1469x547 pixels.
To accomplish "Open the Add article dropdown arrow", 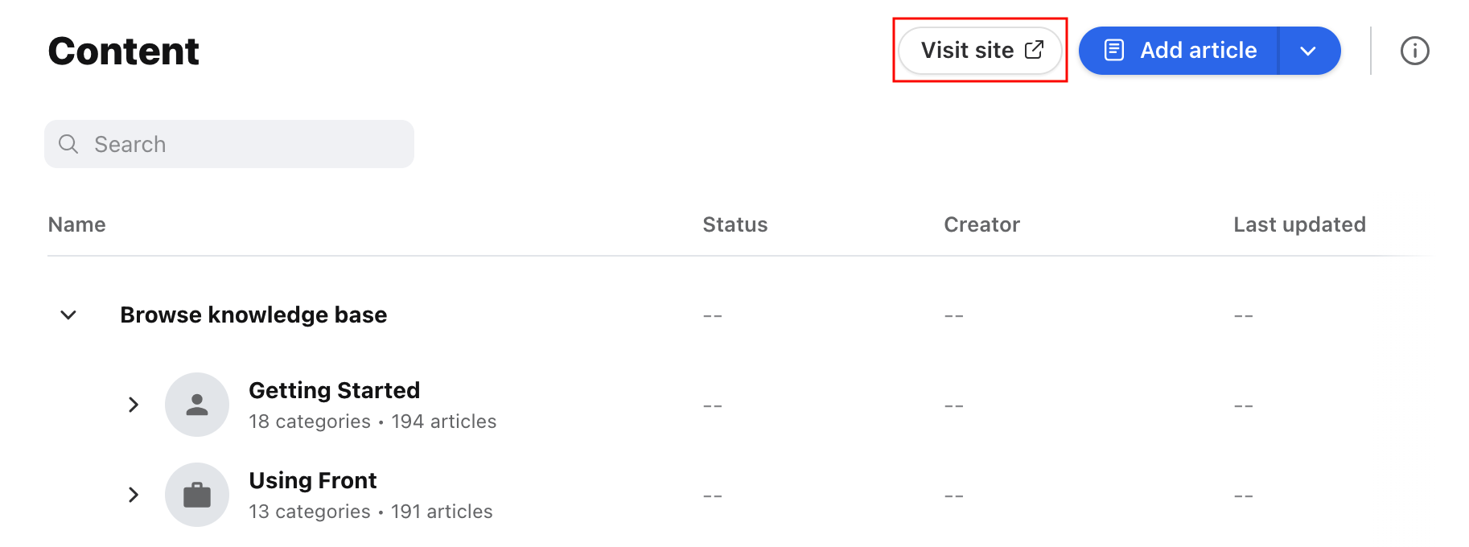I will (x=1308, y=49).
